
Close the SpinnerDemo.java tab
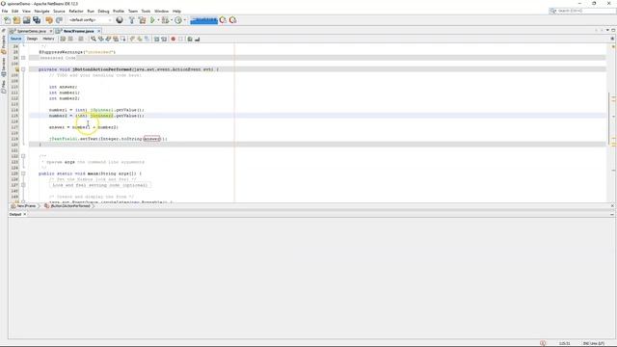pyautogui.click(x=51, y=31)
